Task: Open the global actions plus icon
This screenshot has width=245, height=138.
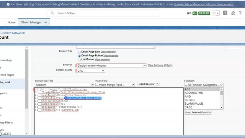Action: [x=225, y=13]
